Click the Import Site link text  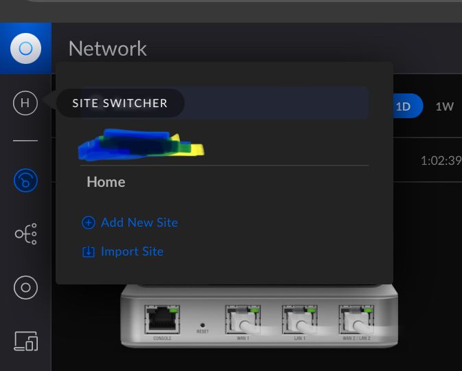pyautogui.click(x=132, y=251)
